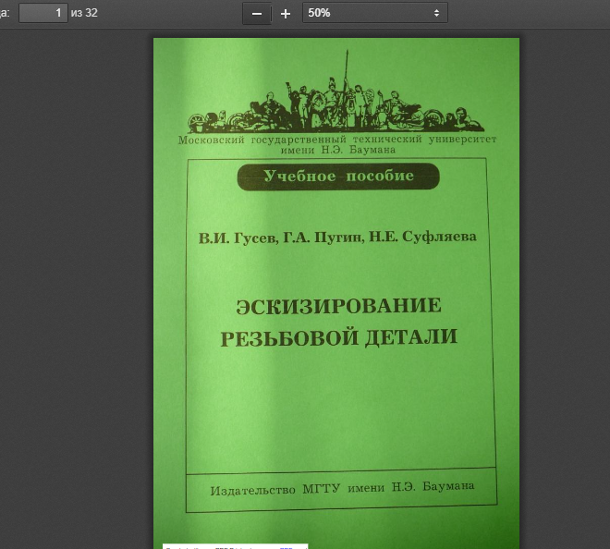Screen dimensions: 610x549
Task: Click 'Московский государственный технический университет' heading
Action: click(x=337, y=140)
